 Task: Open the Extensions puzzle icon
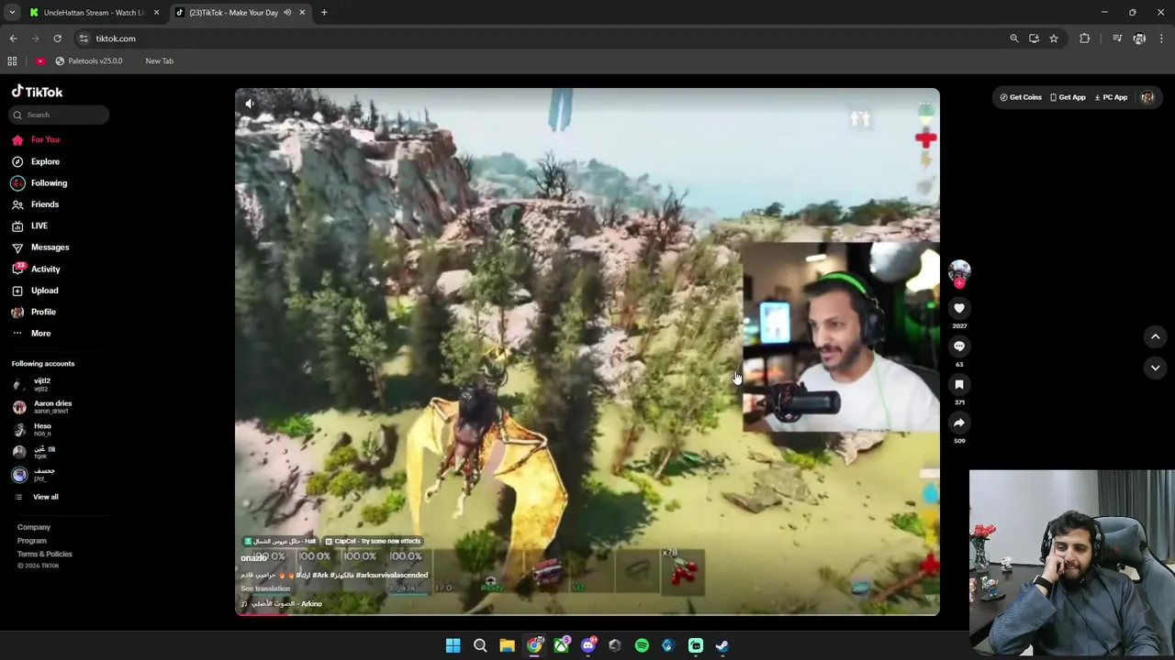(1085, 38)
